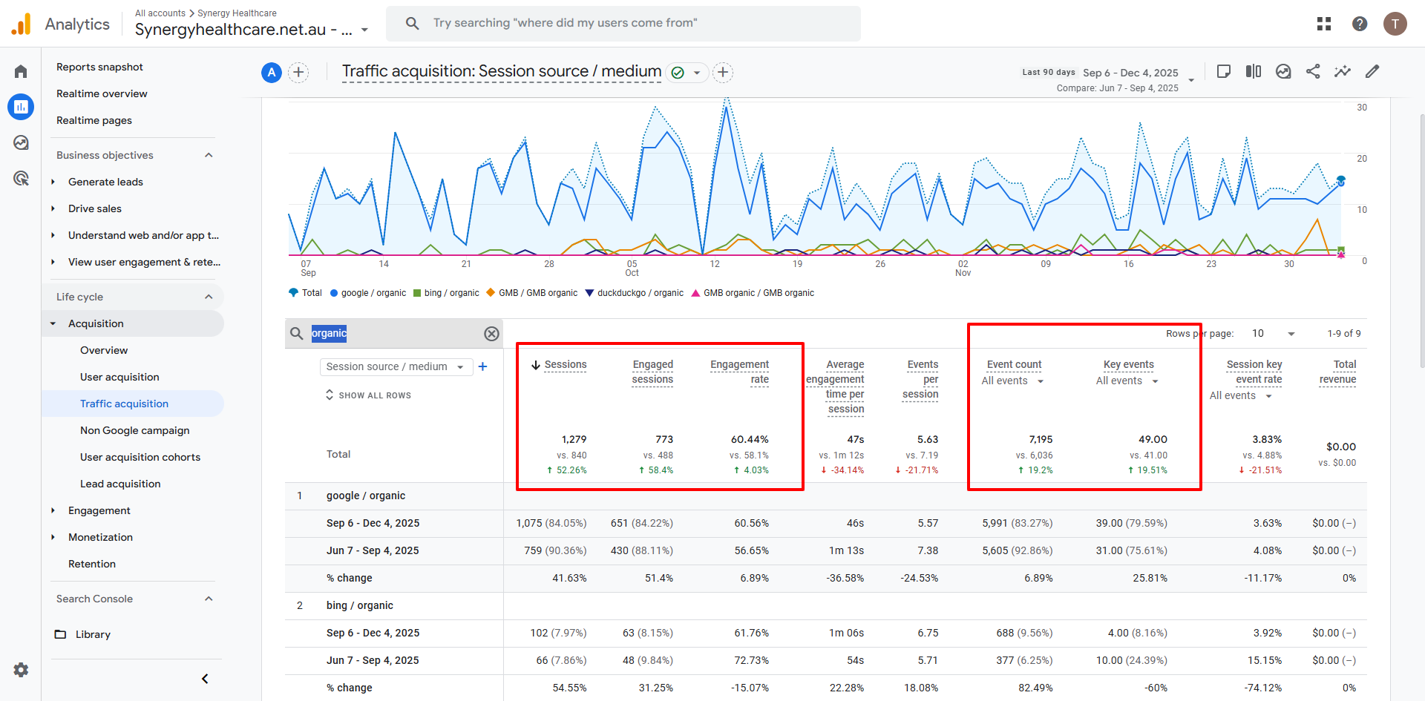This screenshot has height=701, width=1425.
Task: Open the Explore icon in left rail
Action: 21,142
